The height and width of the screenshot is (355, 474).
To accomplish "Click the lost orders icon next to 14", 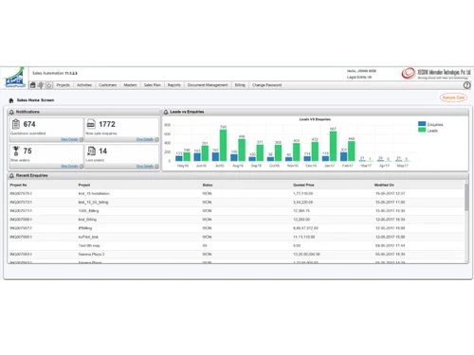I will [91, 151].
